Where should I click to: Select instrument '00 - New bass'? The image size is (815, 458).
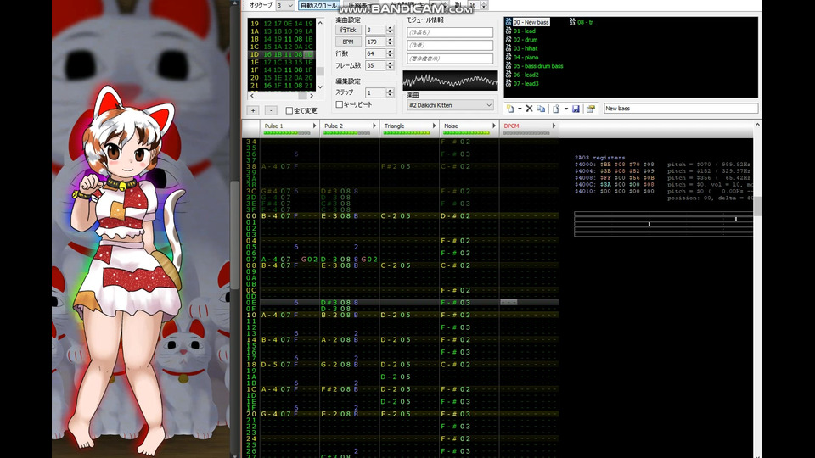tap(527, 22)
